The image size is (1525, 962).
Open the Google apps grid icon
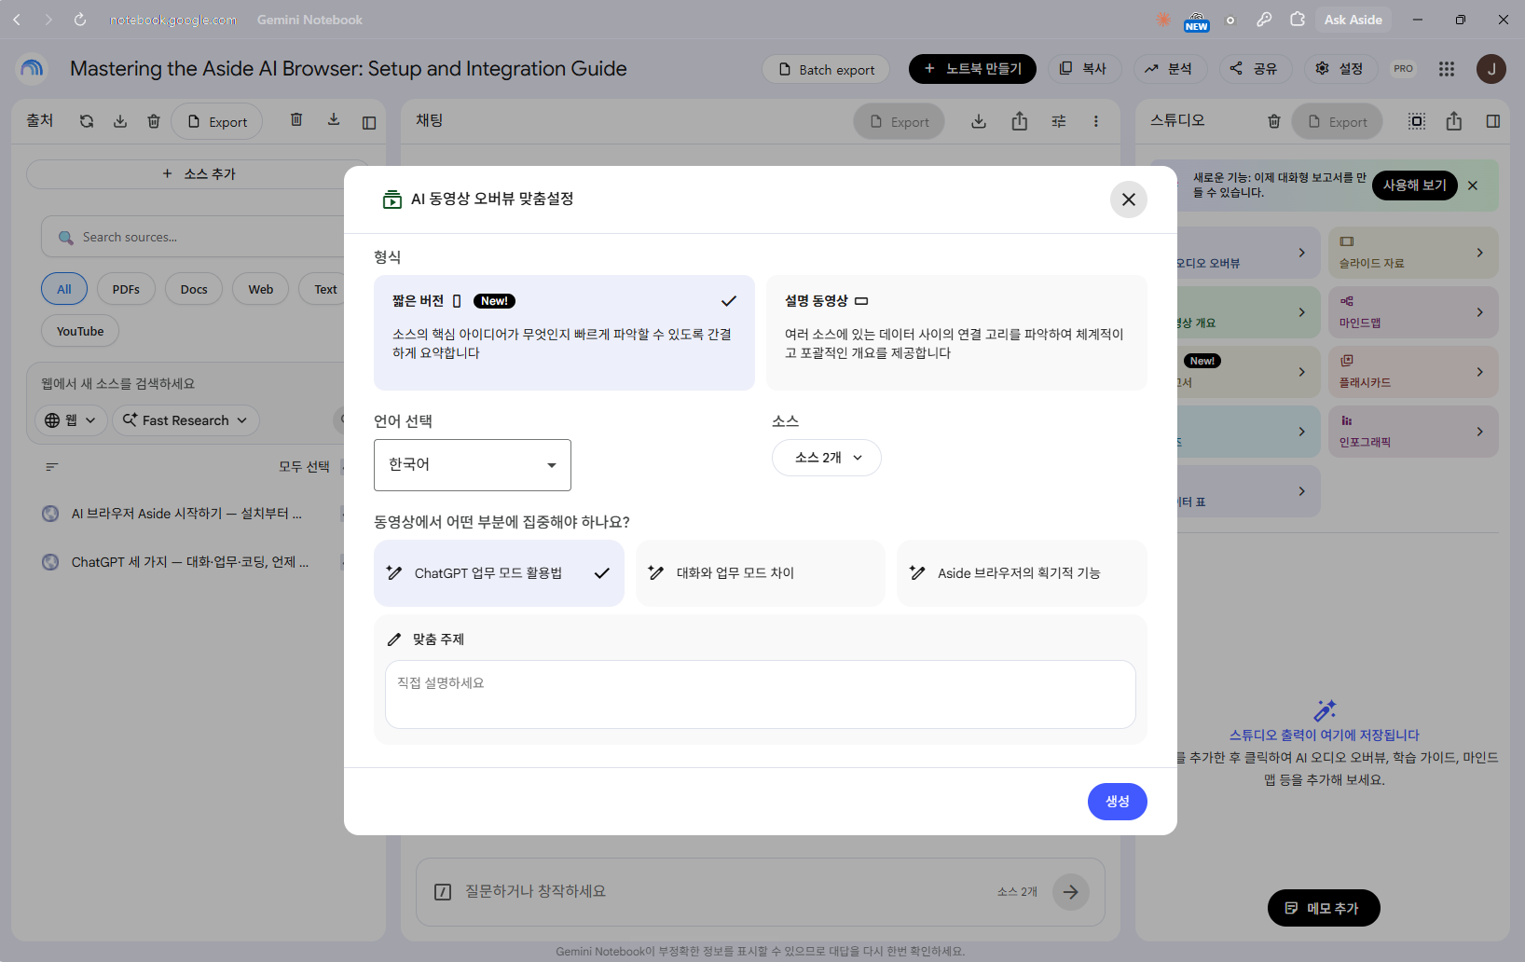coord(1447,69)
